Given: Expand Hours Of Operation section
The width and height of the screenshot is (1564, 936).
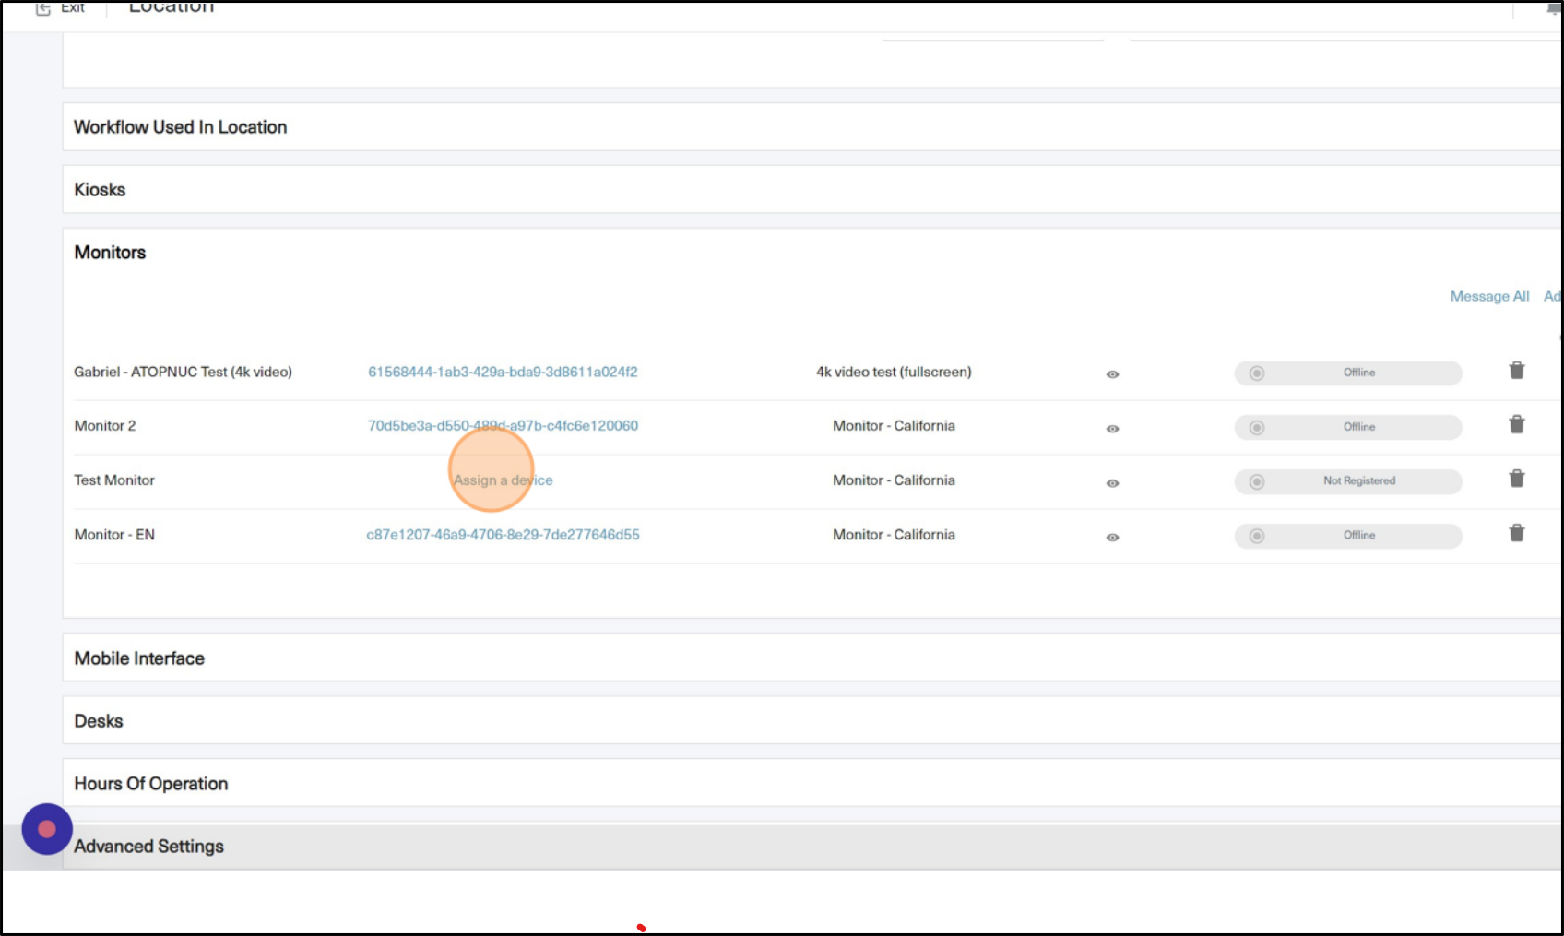Looking at the screenshot, I should [x=812, y=784].
